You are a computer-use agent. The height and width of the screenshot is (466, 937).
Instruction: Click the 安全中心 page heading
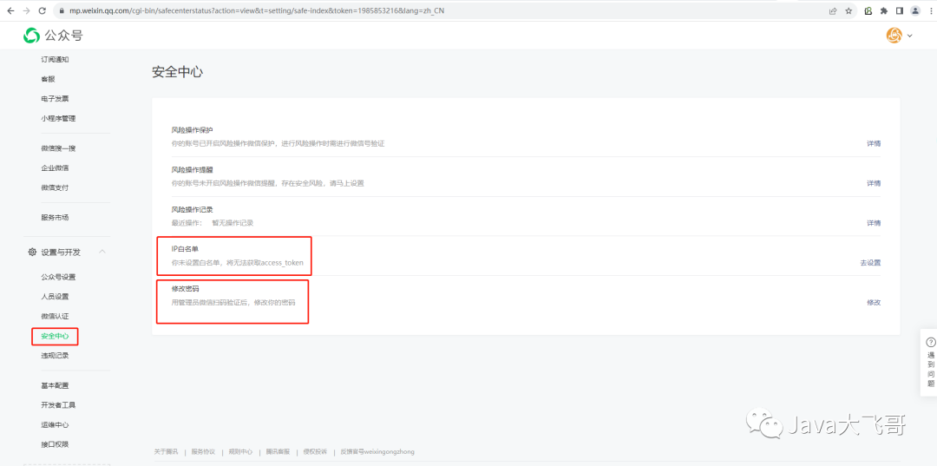pos(178,72)
